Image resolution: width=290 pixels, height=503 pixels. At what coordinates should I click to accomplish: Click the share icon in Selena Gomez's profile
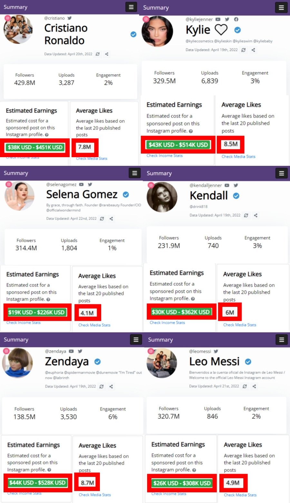click(x=111, y=219)
